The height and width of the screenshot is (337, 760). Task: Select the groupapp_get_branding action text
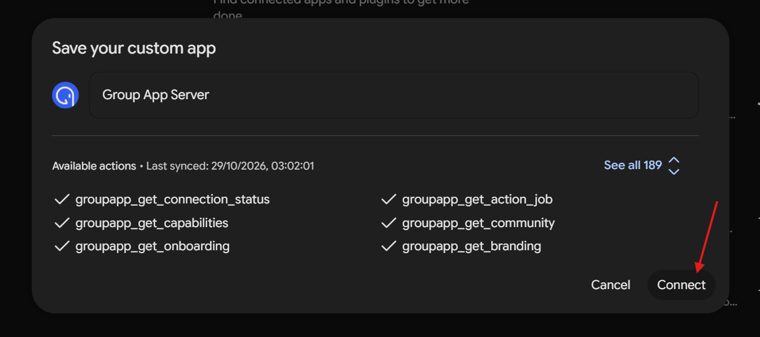471,246
